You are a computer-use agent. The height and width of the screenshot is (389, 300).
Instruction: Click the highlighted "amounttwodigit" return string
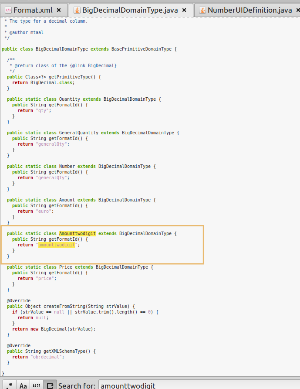click(x=57, y=245)
